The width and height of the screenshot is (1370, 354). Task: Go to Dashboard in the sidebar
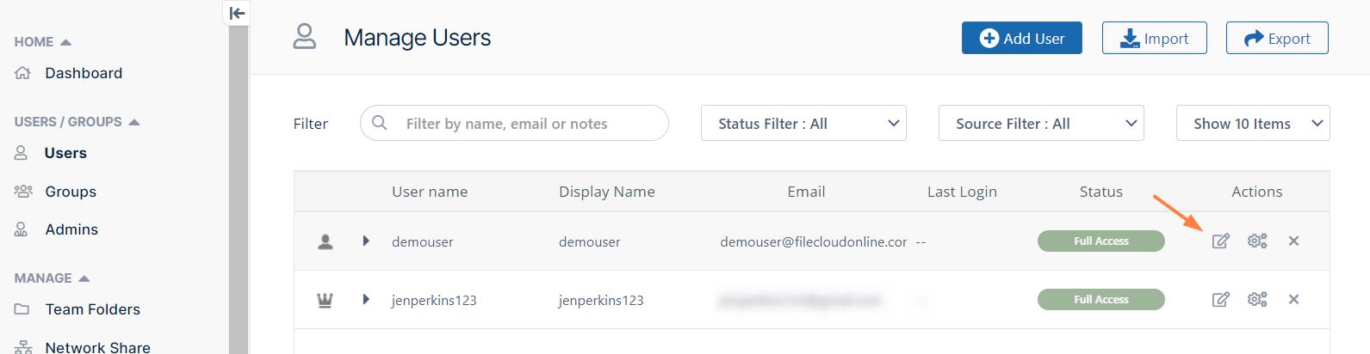84,74
